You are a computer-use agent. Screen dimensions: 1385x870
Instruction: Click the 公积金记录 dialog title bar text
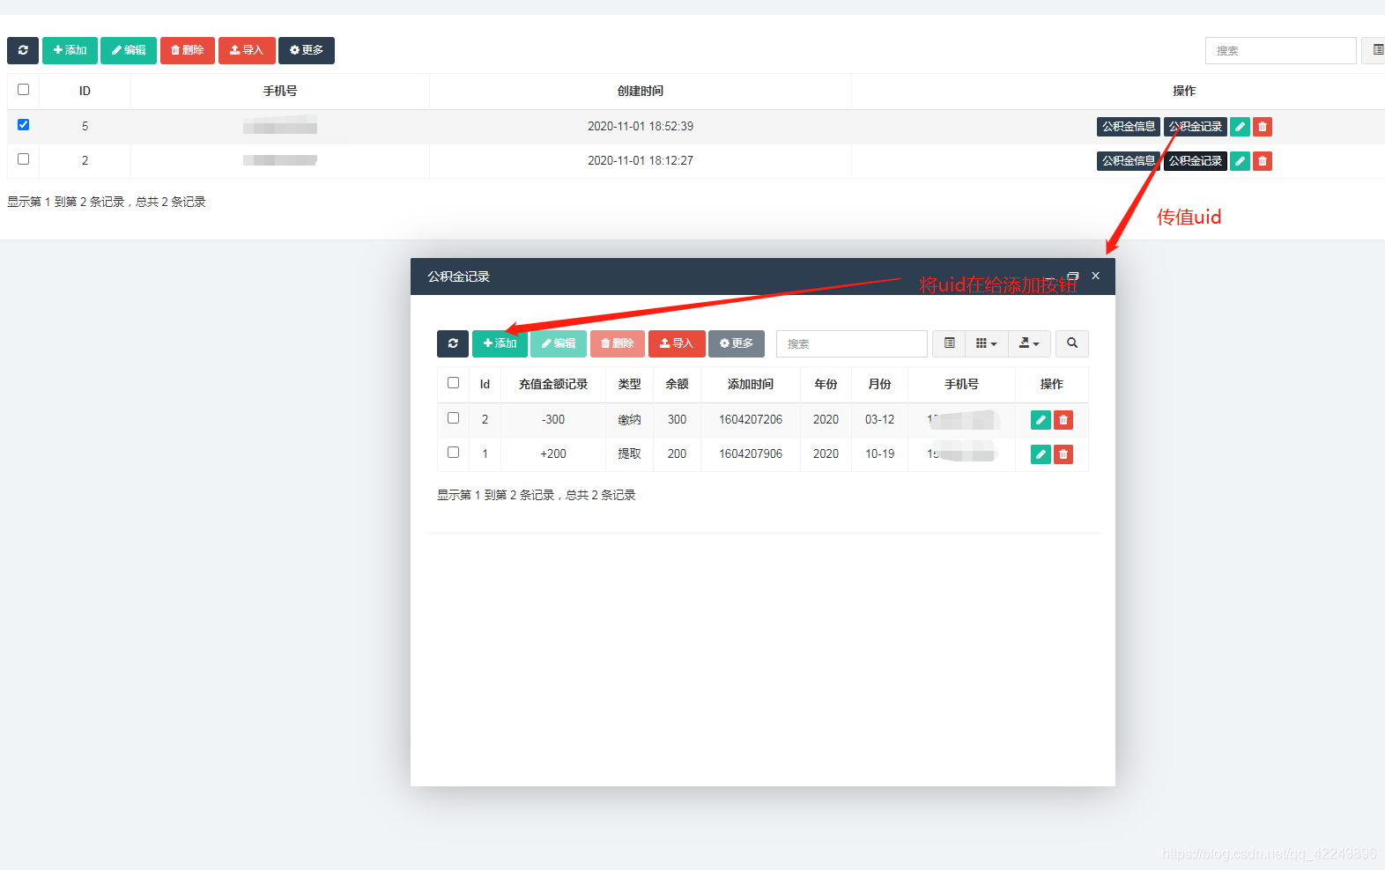point(458,276)
